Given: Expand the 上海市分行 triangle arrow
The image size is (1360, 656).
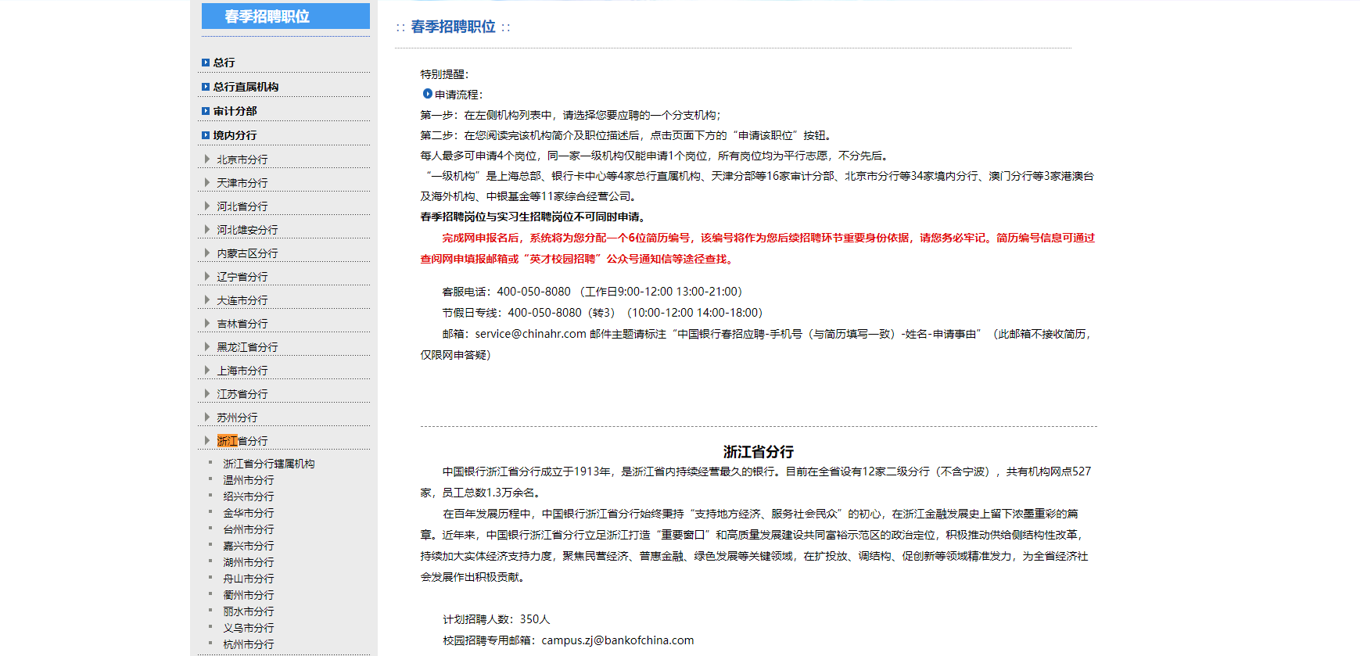Looking at the screenshot, I should (x=207, y=370).
